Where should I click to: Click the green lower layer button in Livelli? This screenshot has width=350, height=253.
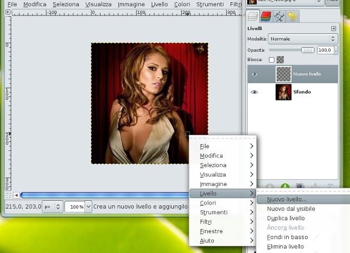(x=285, y=186)
